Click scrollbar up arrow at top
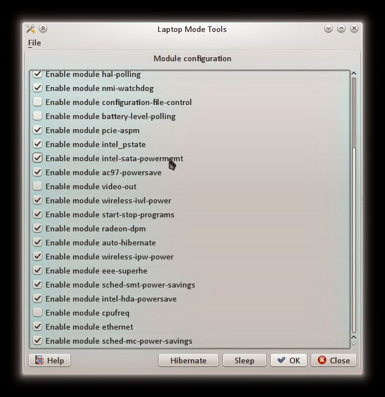Viewport: 385px width, 397px height. point(354,74)
